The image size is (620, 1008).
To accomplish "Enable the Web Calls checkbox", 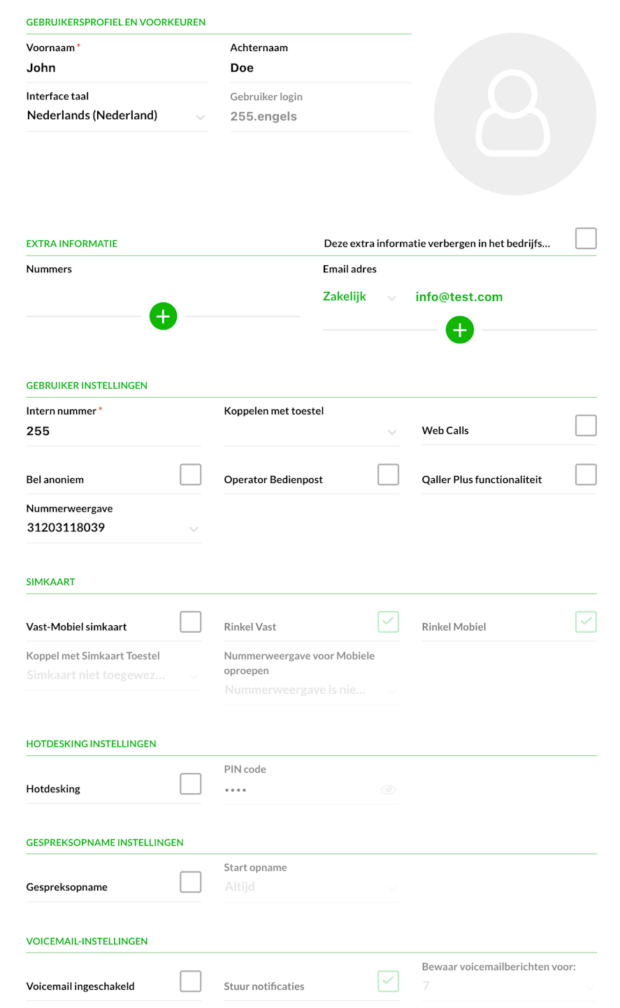I will tap(585, 426).
